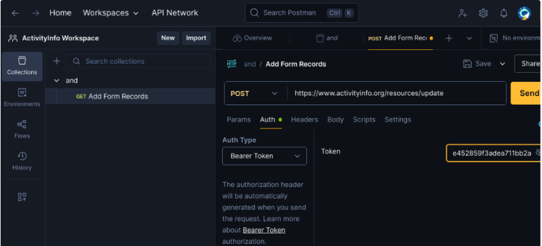Viewport: 542px width, 246px height.
Task: Open settings gear icon in header
Action: click(x=483, y=13)
